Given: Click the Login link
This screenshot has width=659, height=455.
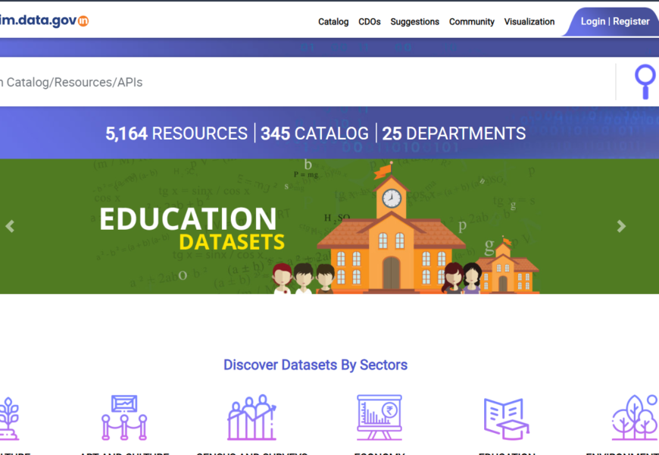Looking at the screenshot, I should [x=593, y=21].
